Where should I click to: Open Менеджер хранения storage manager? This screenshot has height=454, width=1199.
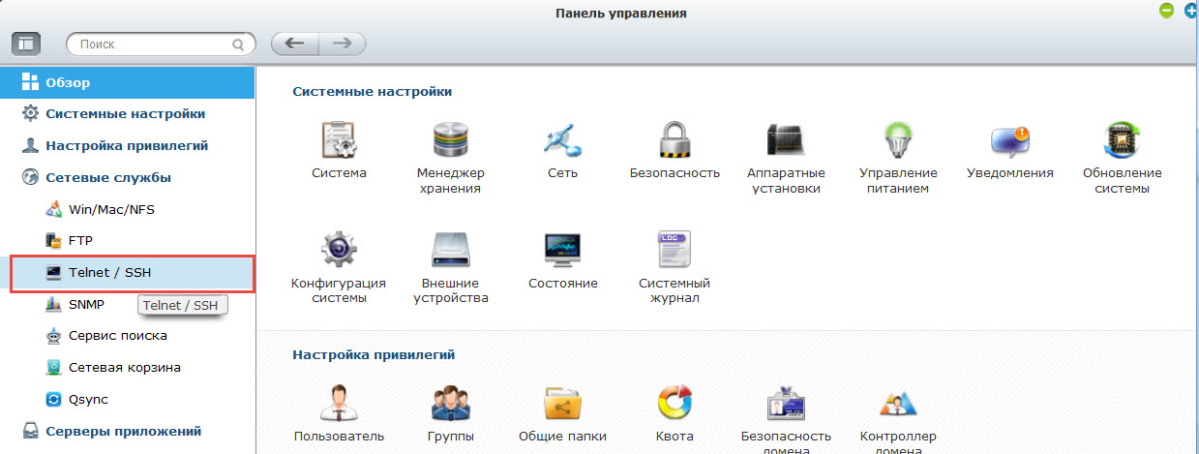[451, 140]
